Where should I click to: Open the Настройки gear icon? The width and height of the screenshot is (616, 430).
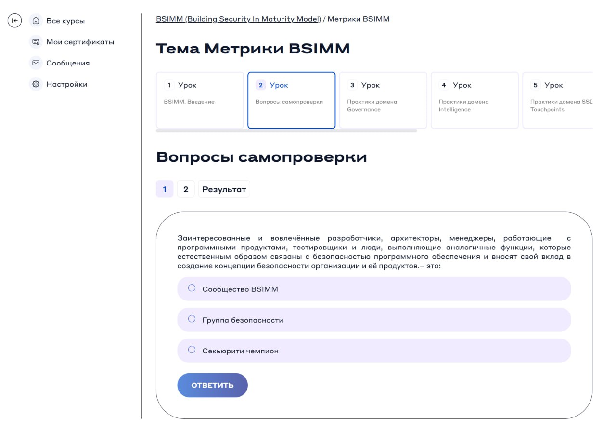[36, 84]
